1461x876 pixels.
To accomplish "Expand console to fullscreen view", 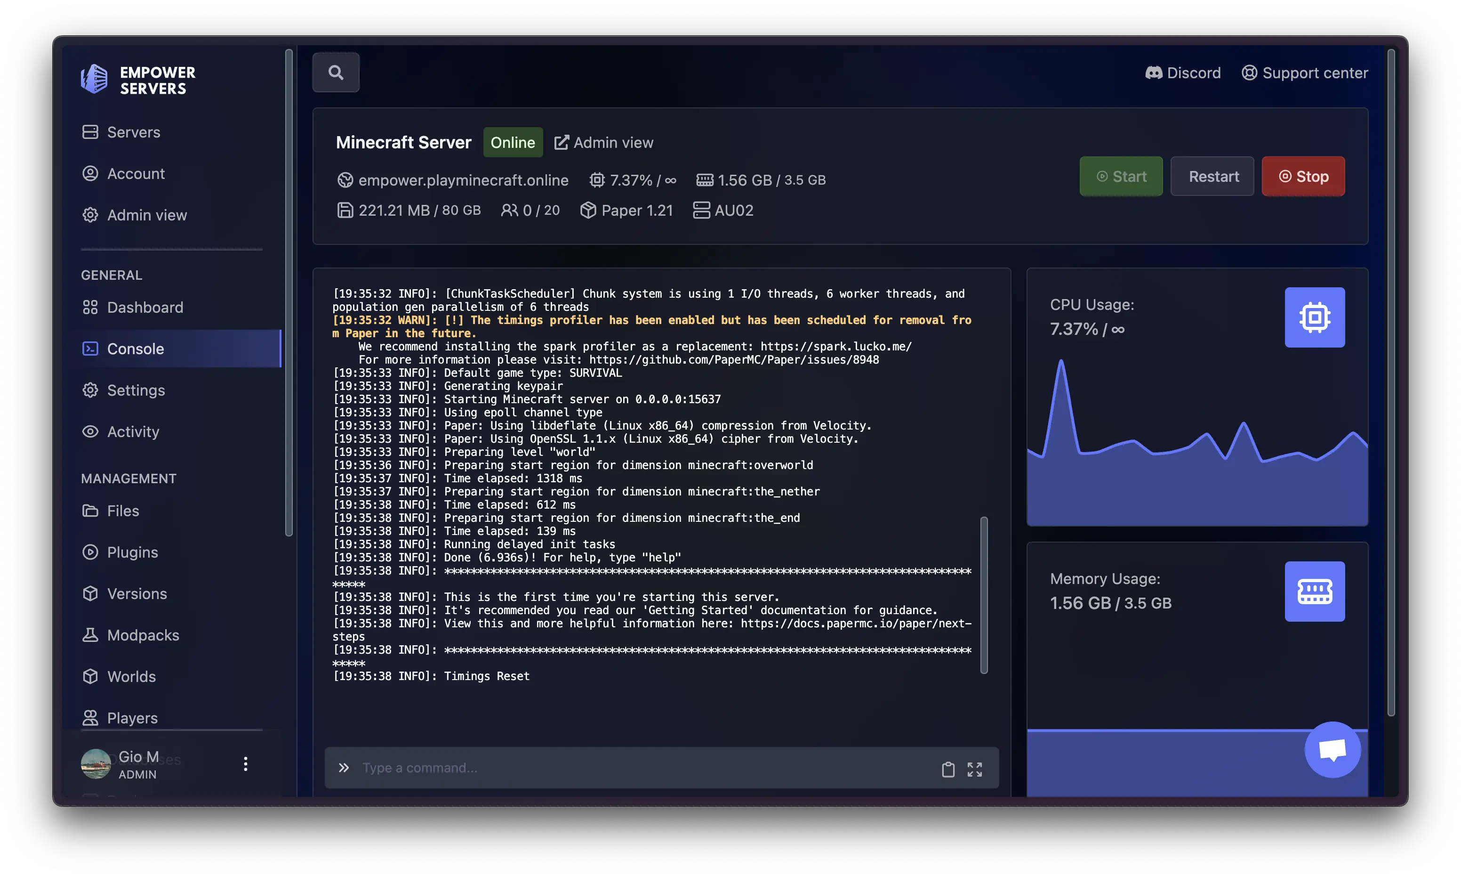I will point(975,769).
